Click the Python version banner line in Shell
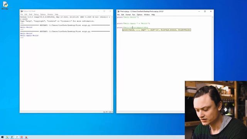Image resolution: width=247 pixels, height=139 pixels. [x=65, y=17]
